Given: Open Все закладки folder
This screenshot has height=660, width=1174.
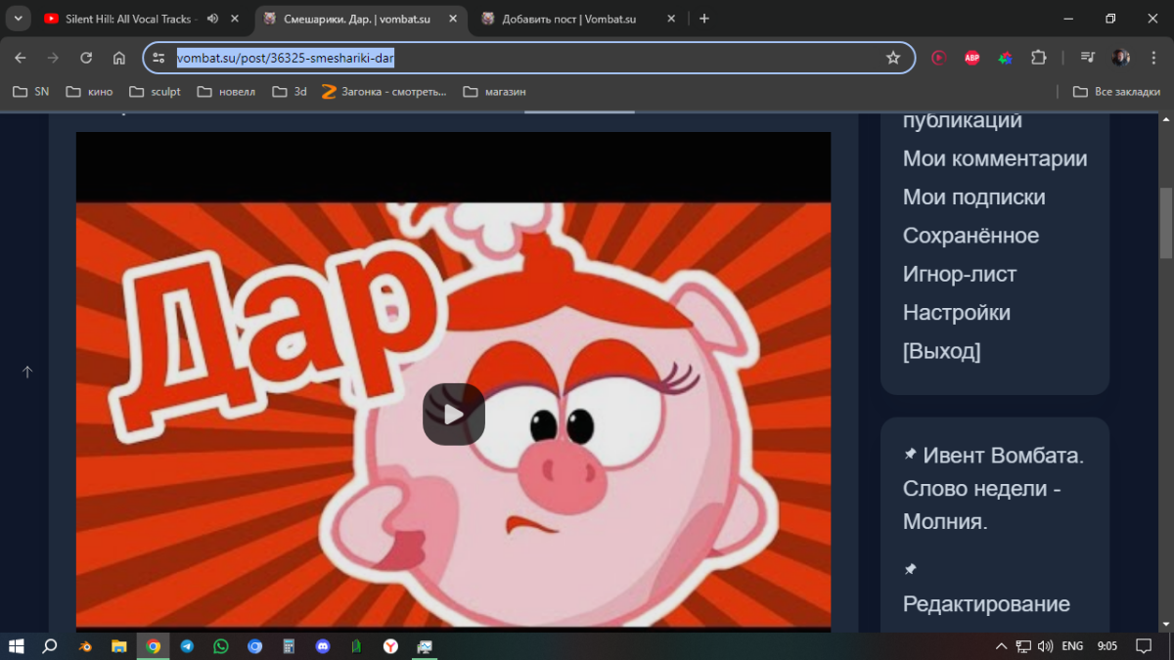Looking at the screenshot, I should point(1118,92).
